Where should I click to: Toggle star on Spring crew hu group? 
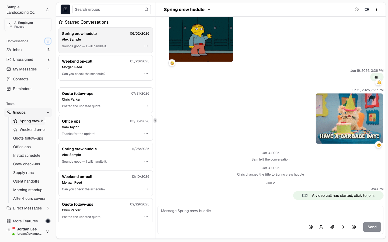click(x=15, y=121)
